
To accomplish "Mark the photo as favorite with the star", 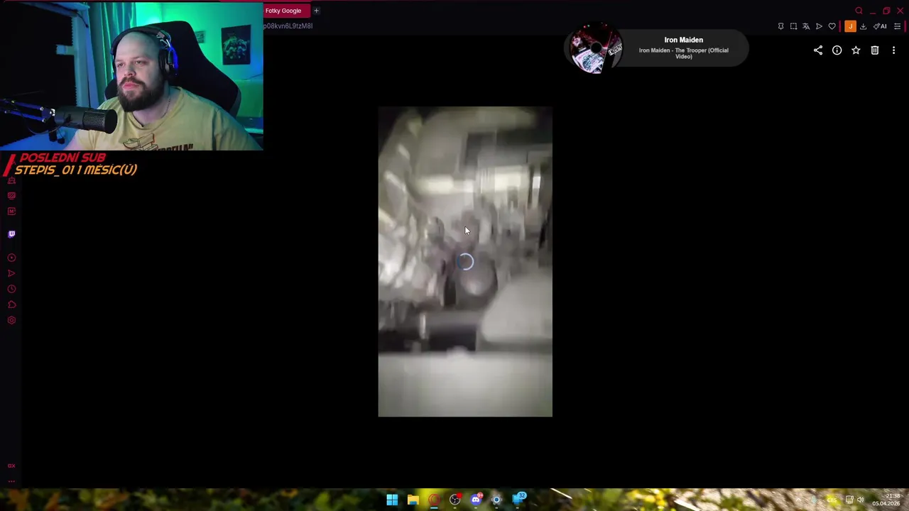I will click(856, 50).
